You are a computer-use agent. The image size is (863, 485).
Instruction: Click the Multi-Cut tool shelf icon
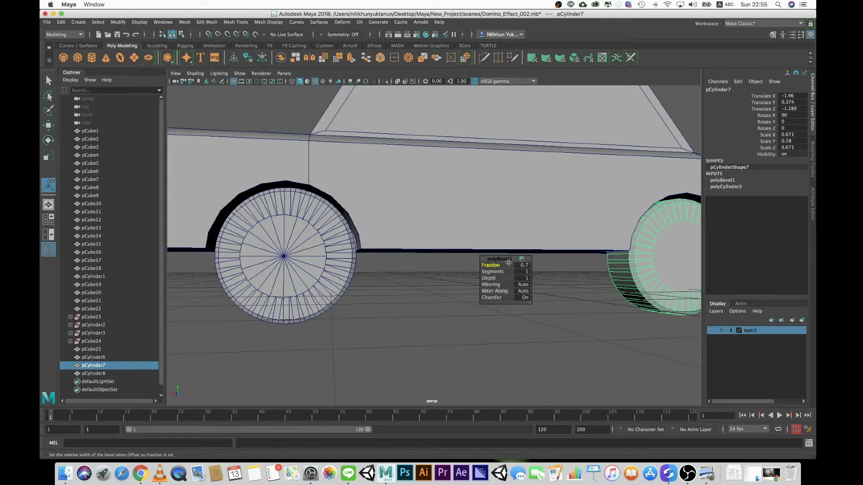(x=484, y=58)
